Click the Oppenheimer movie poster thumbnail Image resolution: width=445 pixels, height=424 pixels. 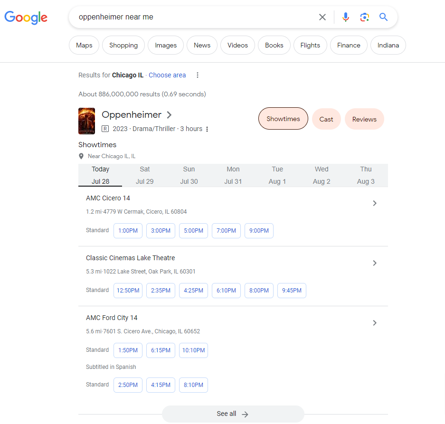pyautogui.click(x=86, y=121)
